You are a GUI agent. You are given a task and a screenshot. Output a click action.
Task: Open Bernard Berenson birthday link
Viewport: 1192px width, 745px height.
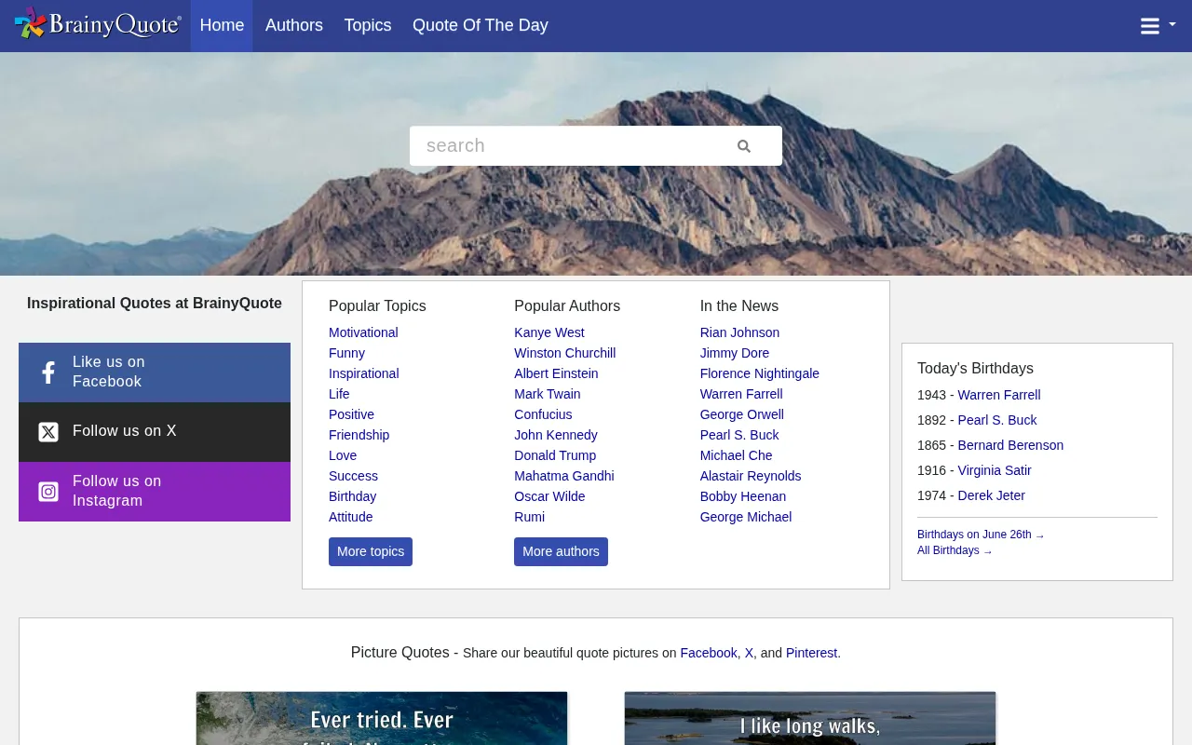pos(1010,445)
